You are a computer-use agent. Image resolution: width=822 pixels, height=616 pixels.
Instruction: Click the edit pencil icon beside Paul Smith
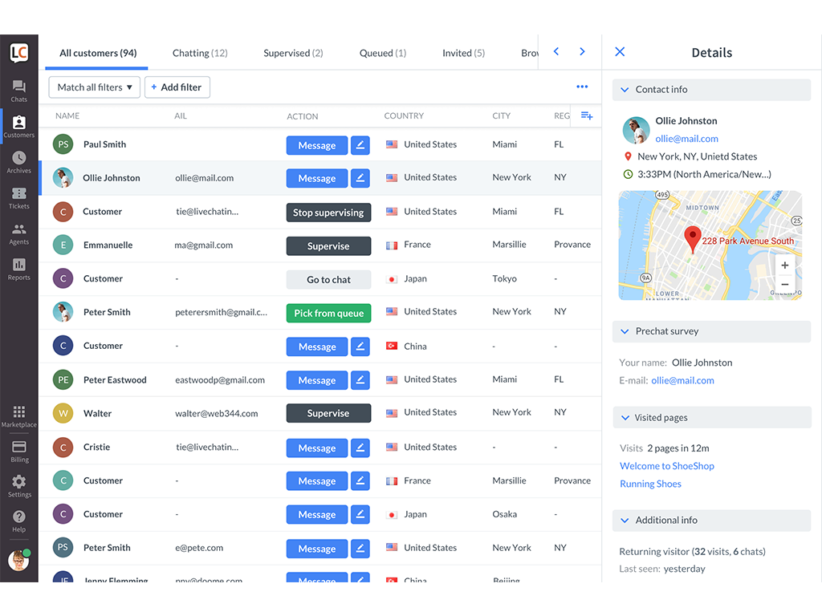point(360,145)
